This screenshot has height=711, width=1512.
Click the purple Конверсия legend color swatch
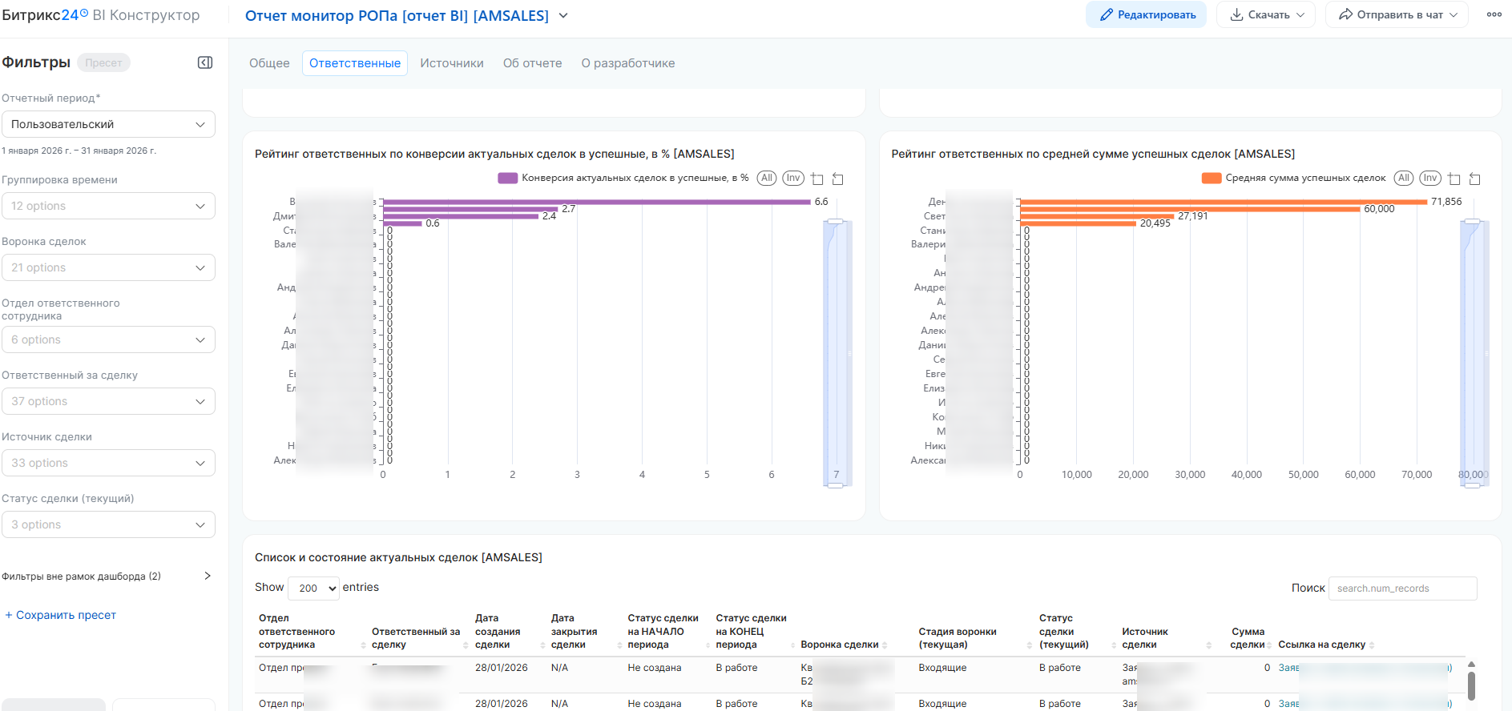point(508,178)
